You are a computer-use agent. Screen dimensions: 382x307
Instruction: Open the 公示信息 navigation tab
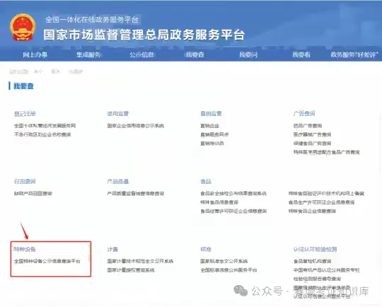coord(141,54)
